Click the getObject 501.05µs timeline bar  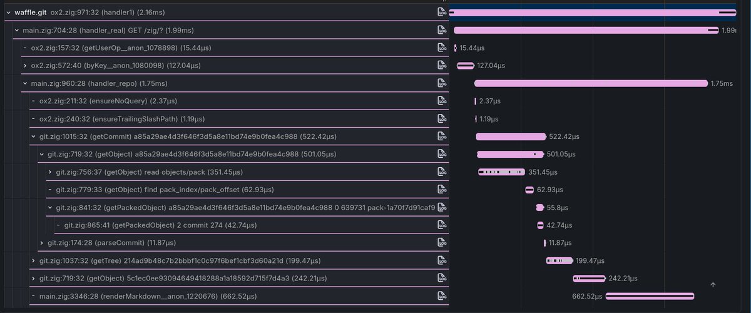510,154
